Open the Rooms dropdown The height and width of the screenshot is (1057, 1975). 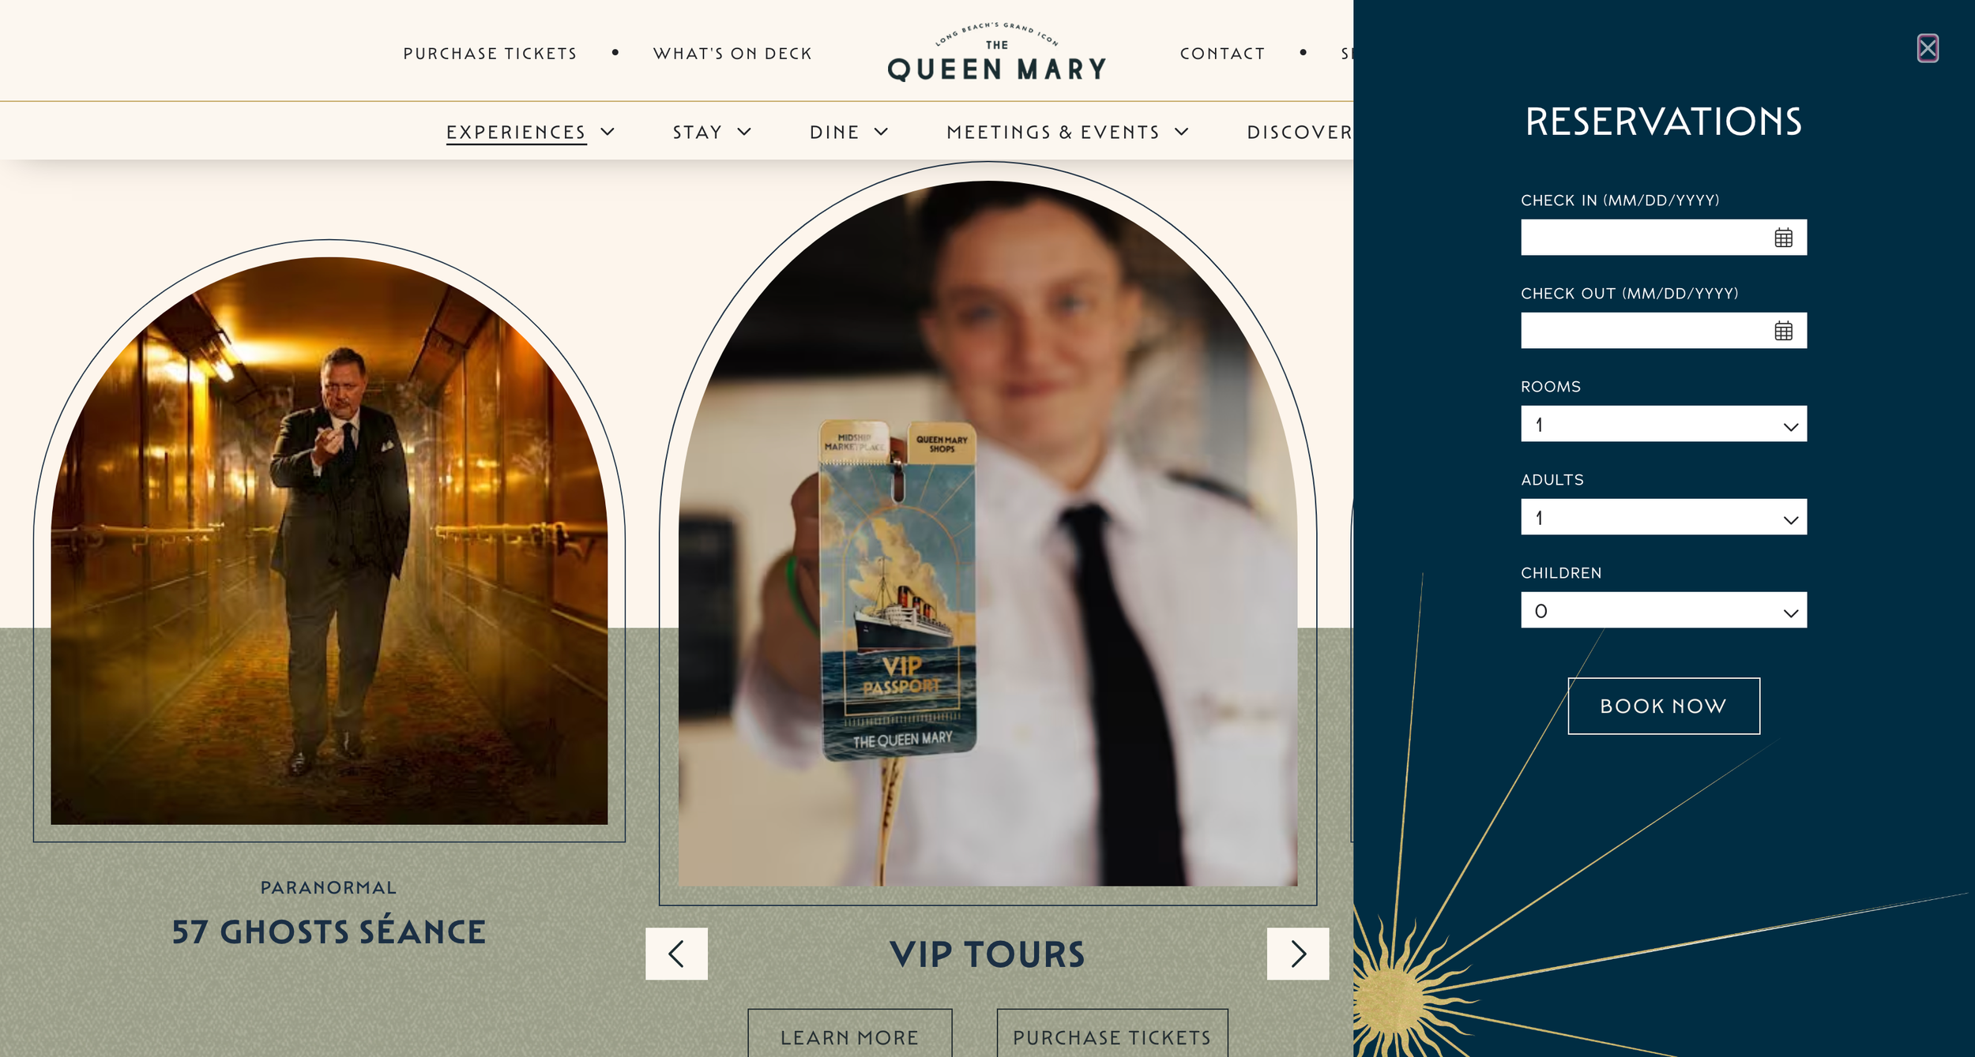(1664, 424)
